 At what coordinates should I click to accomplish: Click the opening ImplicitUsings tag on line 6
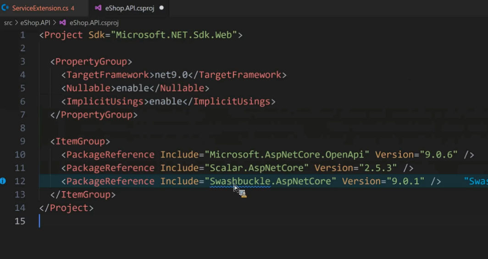[105, 101]
